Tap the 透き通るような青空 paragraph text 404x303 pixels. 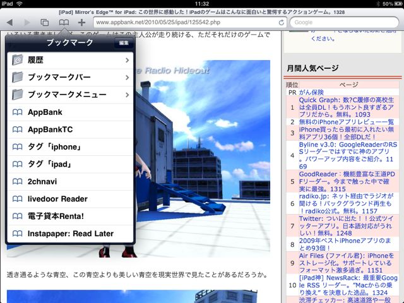137,275
